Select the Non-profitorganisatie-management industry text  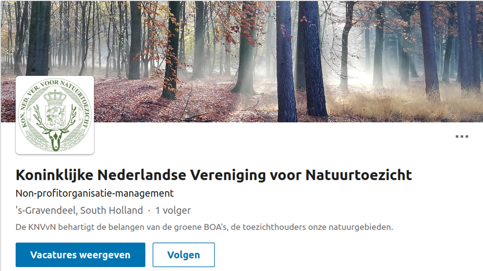[95, 193]
